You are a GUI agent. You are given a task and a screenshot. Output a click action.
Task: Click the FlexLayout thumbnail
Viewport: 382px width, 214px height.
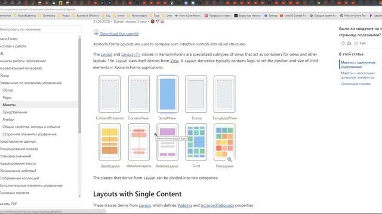[224, 142]
